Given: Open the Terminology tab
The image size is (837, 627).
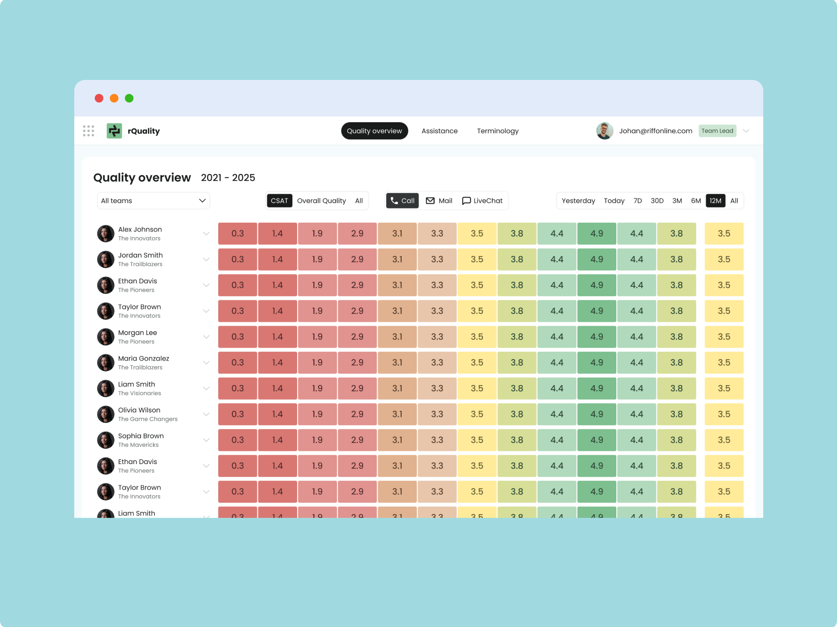Looking at the screenshot, I should [x=497, y=131].
